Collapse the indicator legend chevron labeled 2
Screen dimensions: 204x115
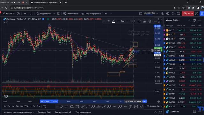6,22
